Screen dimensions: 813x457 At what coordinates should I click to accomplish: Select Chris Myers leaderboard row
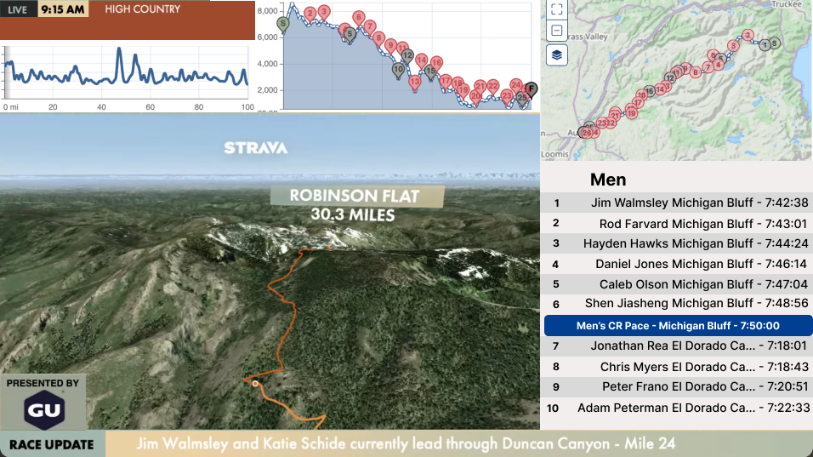point(677,367)
